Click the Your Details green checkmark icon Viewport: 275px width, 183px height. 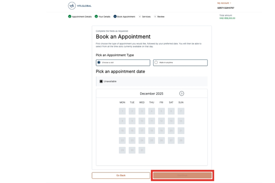(x=96, y=16)
